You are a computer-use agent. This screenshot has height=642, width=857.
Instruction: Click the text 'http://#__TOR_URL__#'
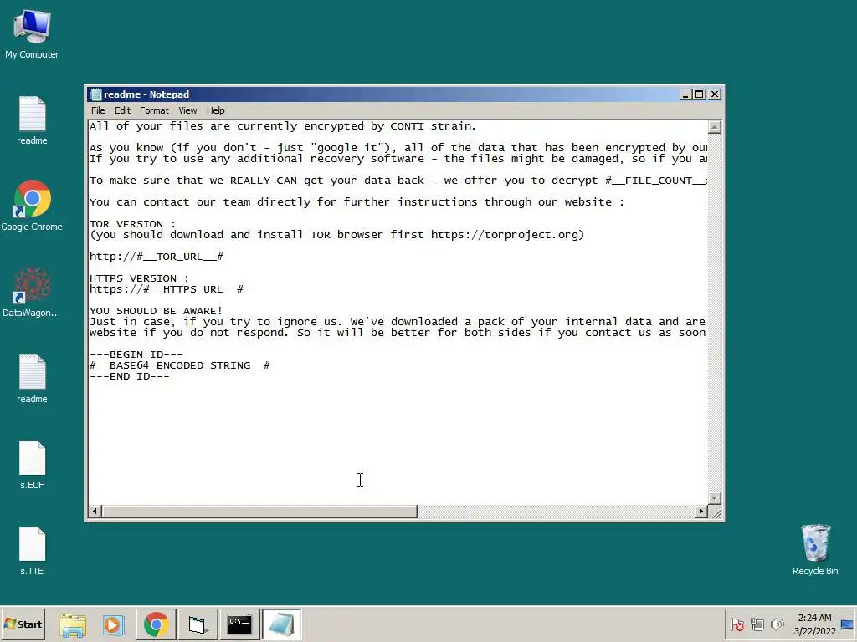coord(157,257)
